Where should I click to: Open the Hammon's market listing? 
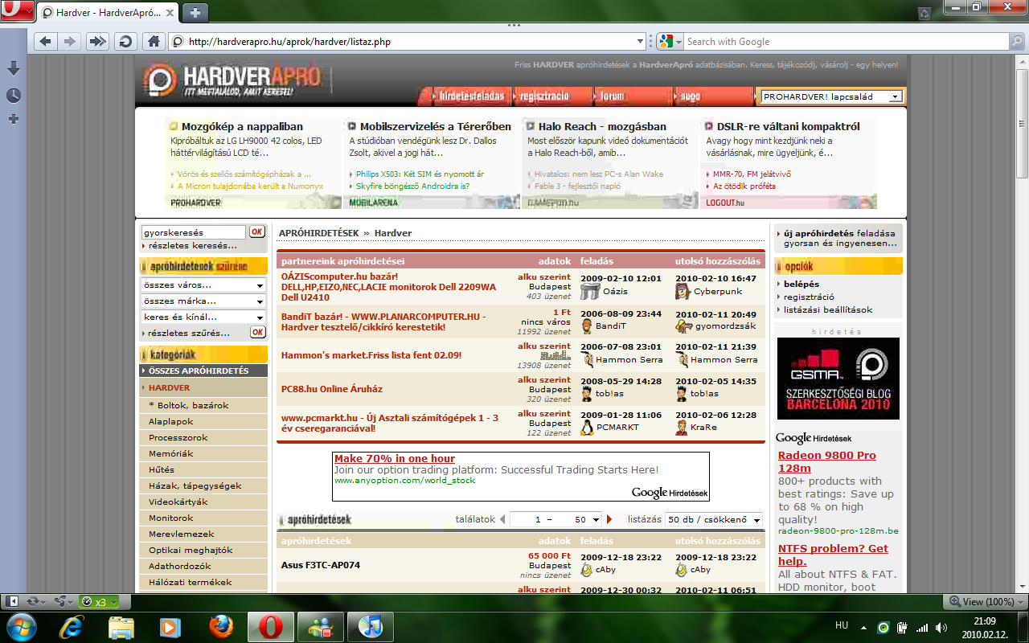click(371, 354)
